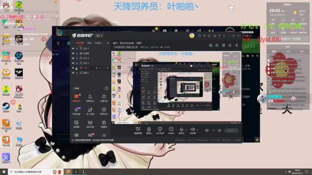312x175 pixels.
Task: Switch desktop widget to 图片 tab
Action: click(302, 51)
